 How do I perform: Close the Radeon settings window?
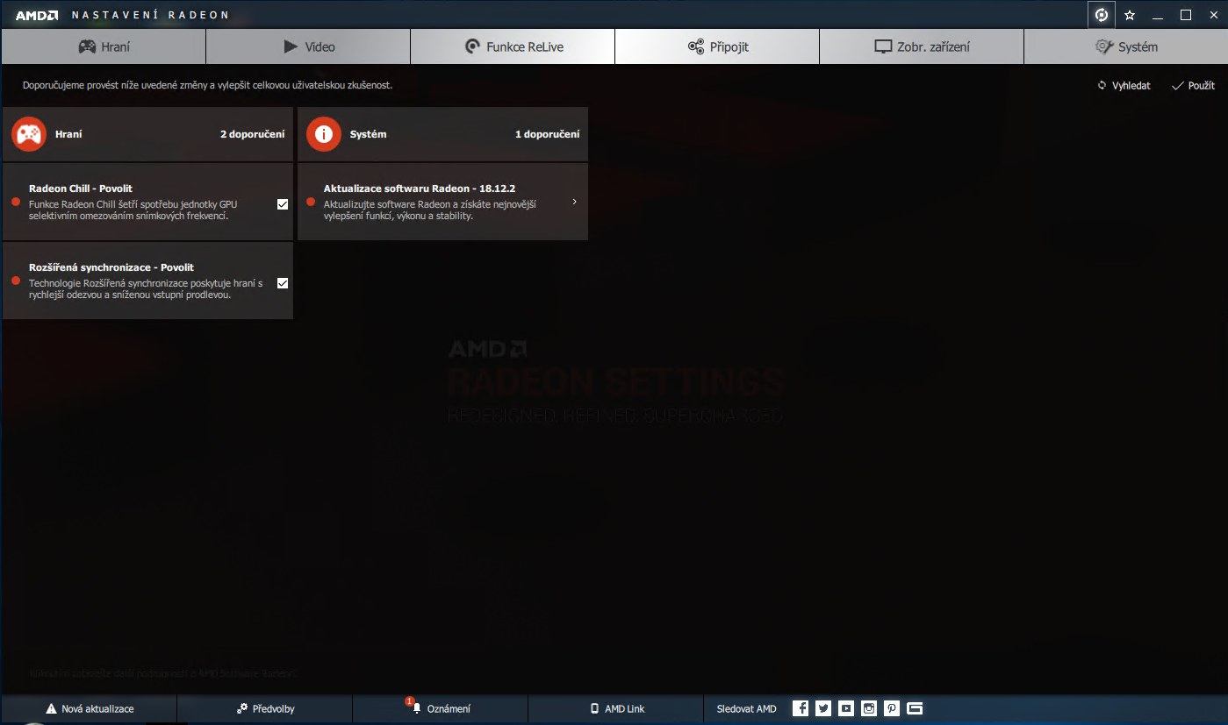coord(1213,15)
